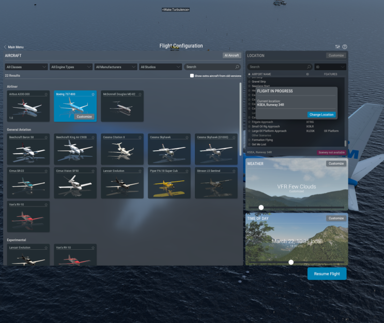Star the Stinson L5 Sentinel card
This screenshot has width=384, height=323.
234,171
